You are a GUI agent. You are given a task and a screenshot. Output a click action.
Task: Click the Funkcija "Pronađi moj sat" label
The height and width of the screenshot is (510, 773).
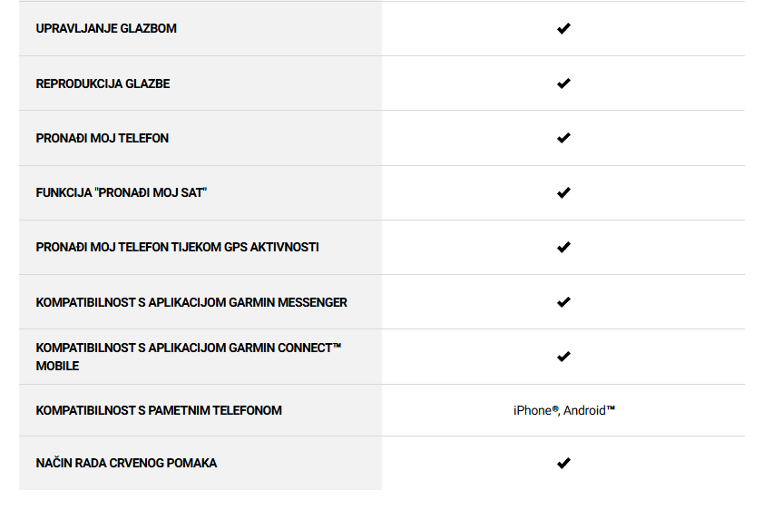(x=122, y=193)
